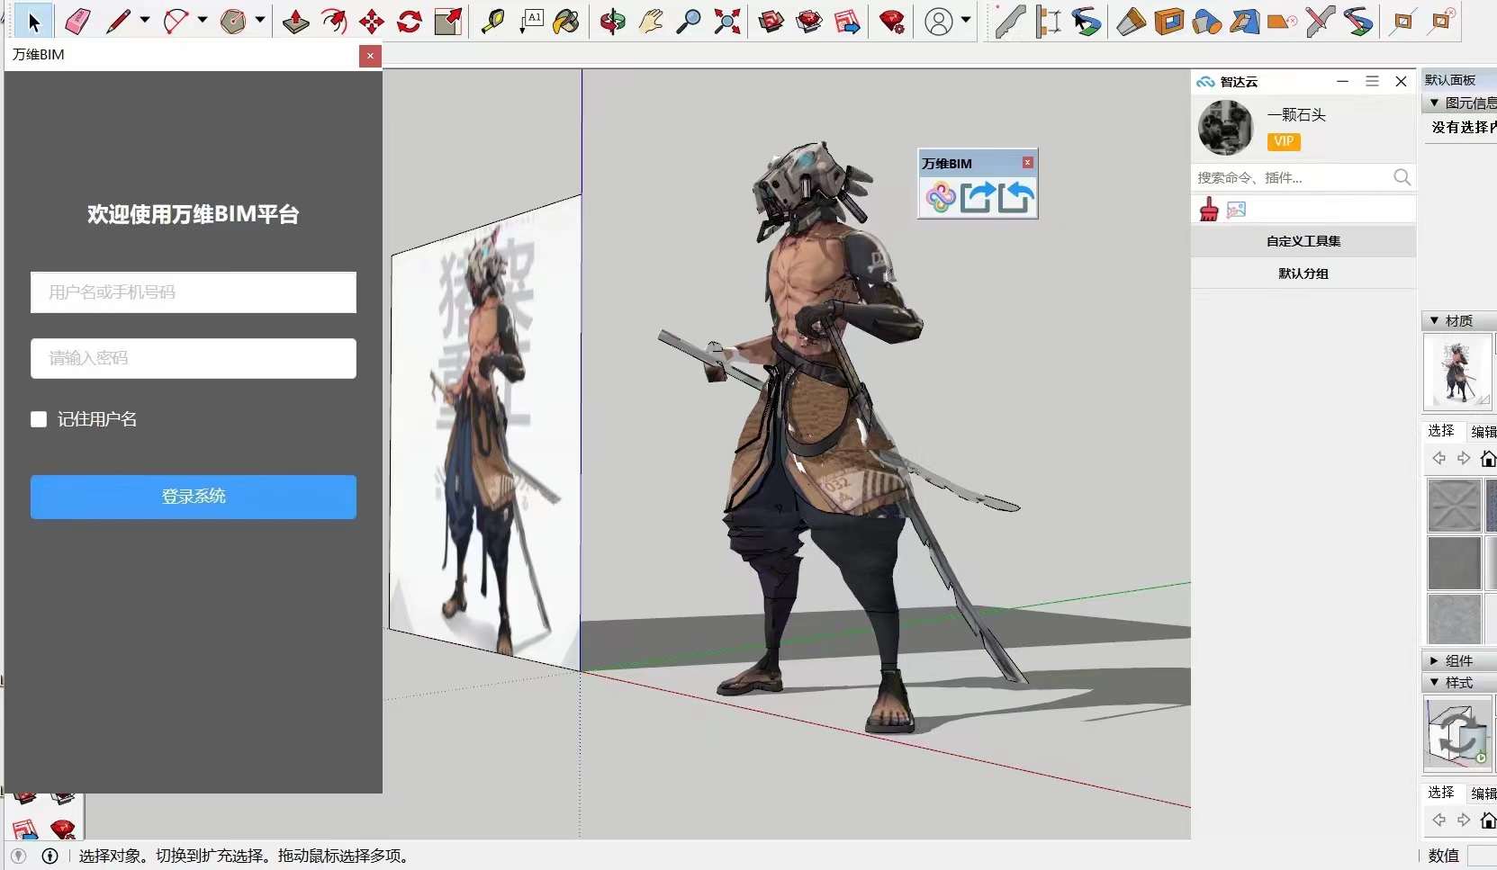Open the Extension Manager ruby icon
The image size is (1497, 870).
click(x=892, y=22)
